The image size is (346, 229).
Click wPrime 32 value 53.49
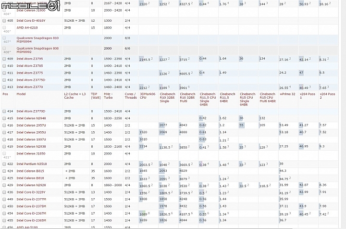coord(284,125)
